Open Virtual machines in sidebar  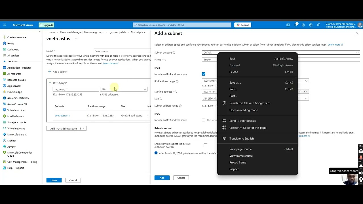point(16,110)
